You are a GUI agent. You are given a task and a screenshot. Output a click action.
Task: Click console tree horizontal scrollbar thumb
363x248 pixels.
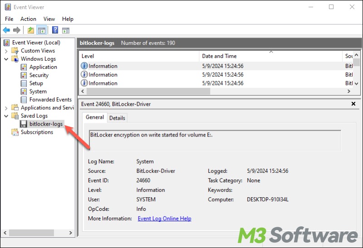[x=31, y=233]
